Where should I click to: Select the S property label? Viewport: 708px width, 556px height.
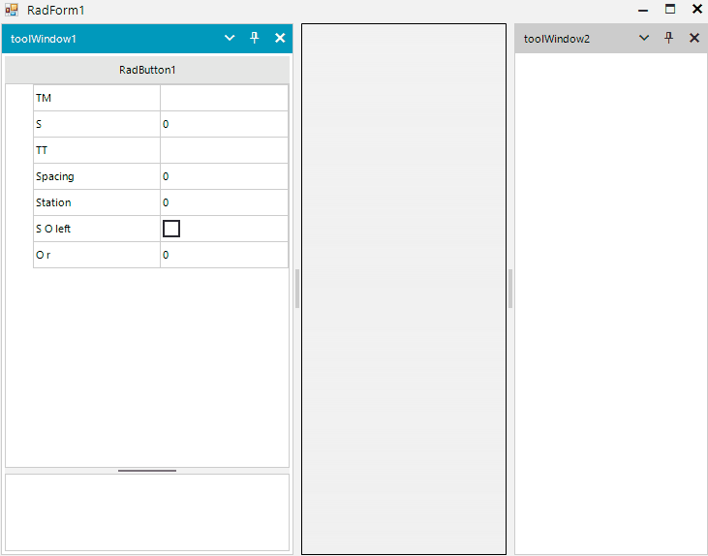(x=97, y=124)
